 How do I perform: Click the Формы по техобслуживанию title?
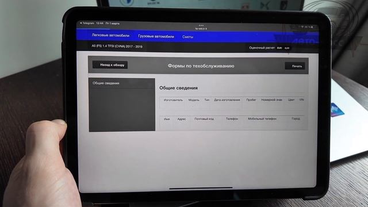pos(201,66)
